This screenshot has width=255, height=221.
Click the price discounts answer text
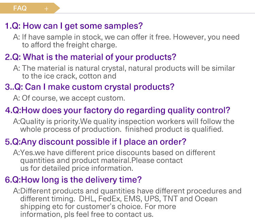click(114, 153)
